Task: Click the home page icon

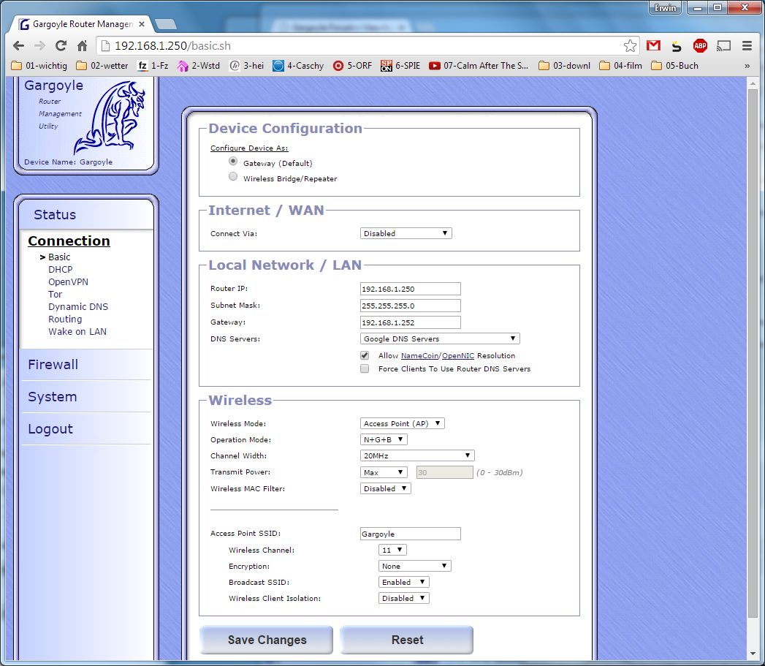Action: tap(83, 45)
